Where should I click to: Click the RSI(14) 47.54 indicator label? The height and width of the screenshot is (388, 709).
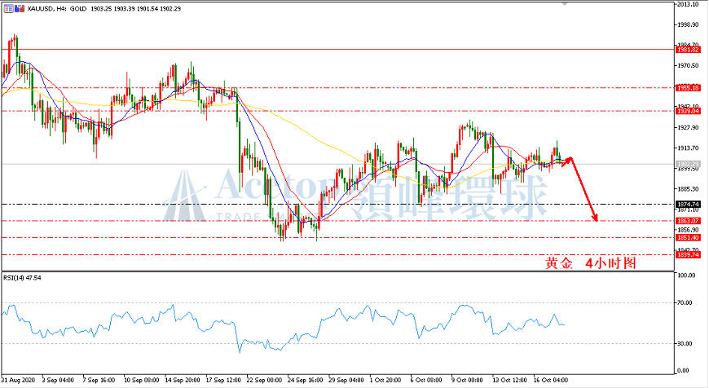pos(22,278)
